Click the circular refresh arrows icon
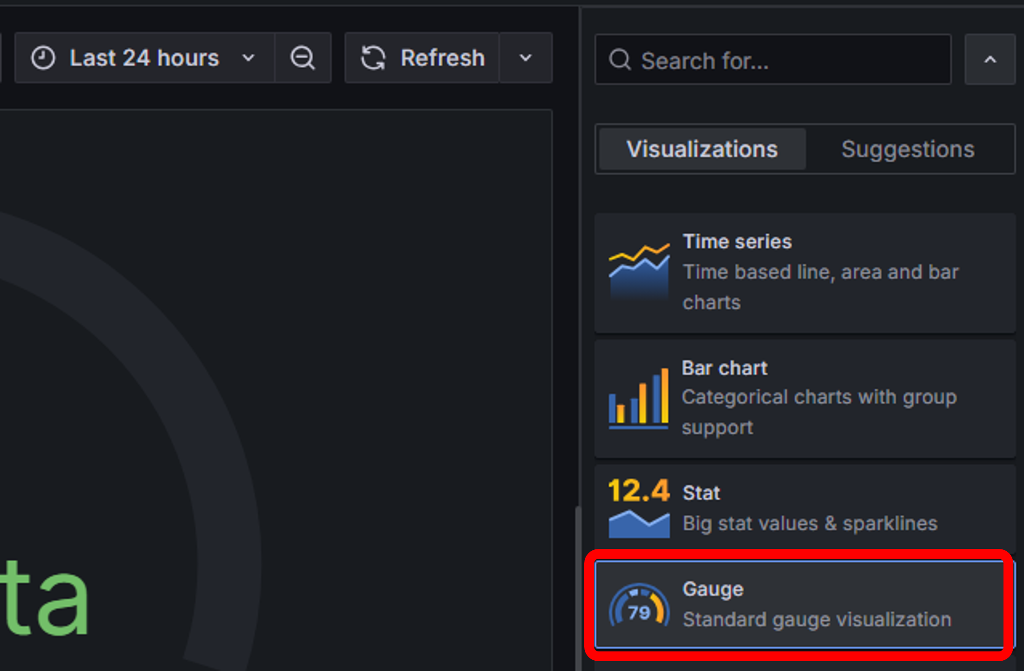Viewport: 1024px width, 671px height. click(x=374, y=57)
